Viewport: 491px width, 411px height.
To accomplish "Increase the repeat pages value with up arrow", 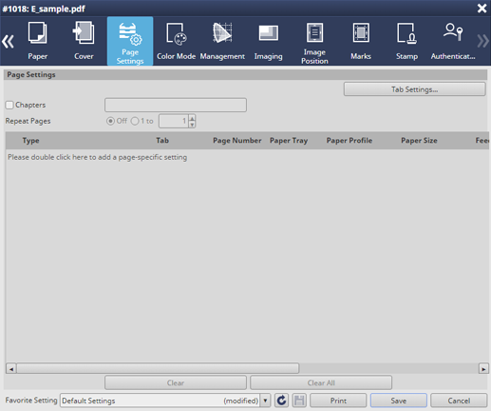I will click(x=192, y=118).
